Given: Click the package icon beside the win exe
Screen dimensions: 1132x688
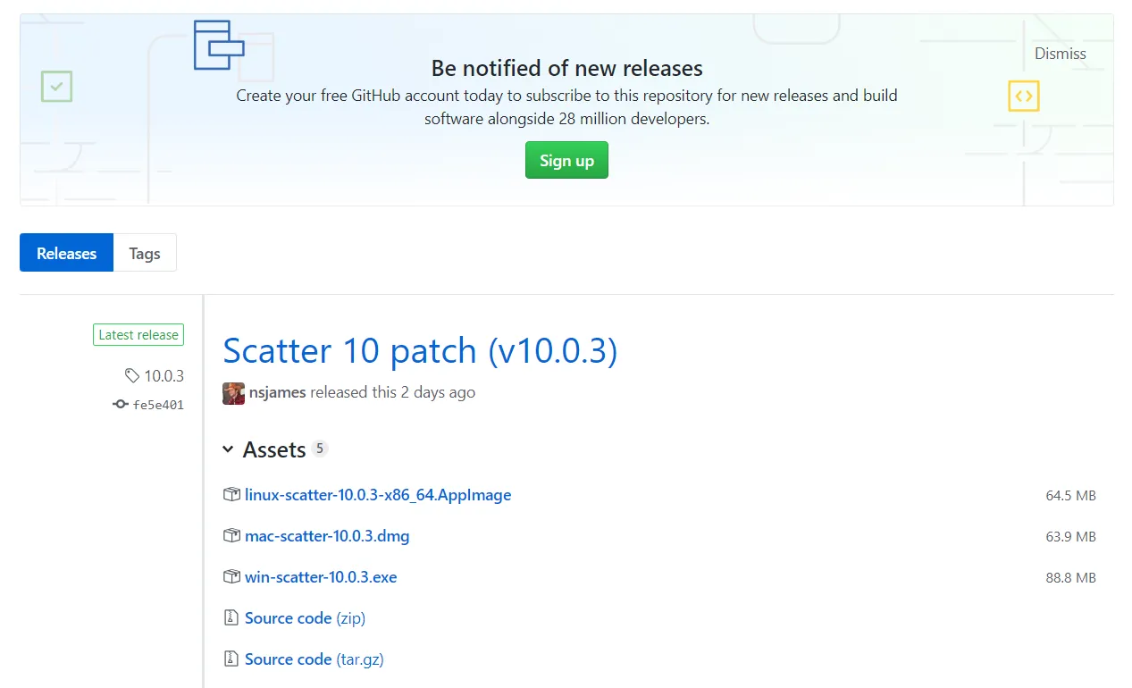Looking at the screenshot, I should (231, 577).
